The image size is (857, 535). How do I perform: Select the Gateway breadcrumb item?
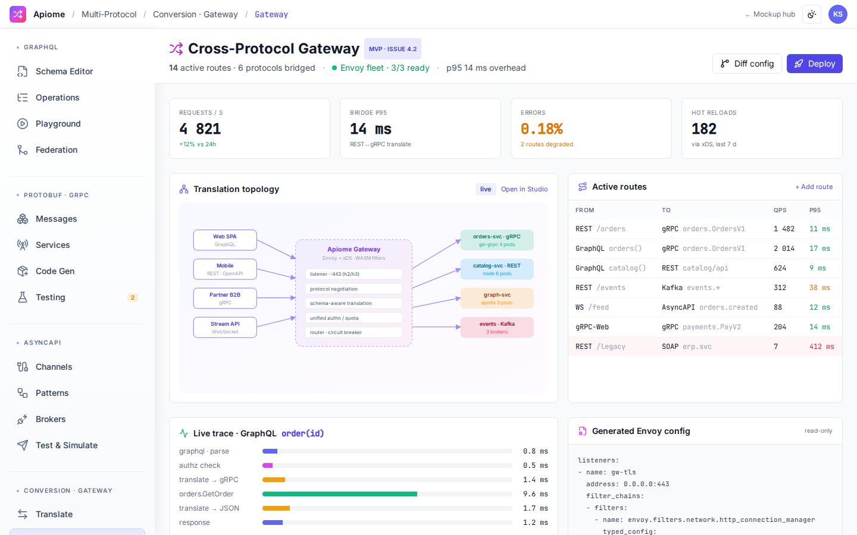coord(271,14)
